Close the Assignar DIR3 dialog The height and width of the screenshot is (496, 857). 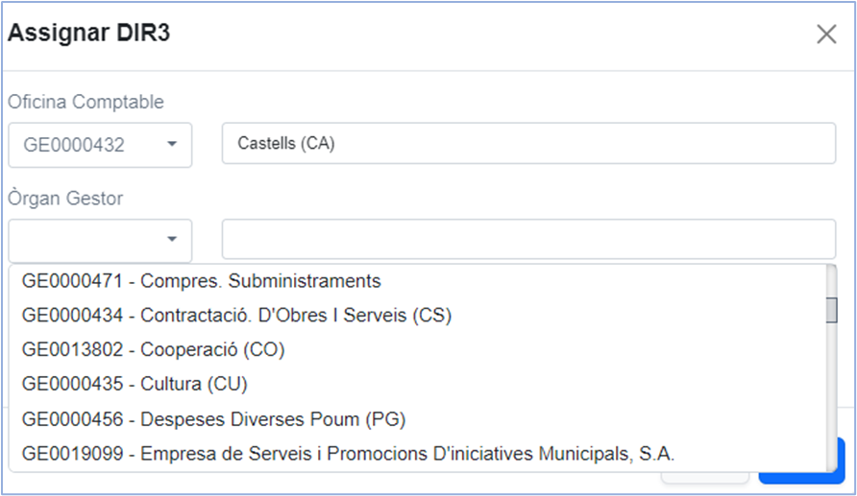pyautogui.click(x=826, y=34)
